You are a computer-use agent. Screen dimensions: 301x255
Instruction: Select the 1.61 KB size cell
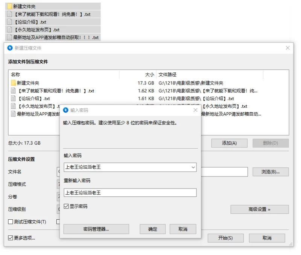146,98
